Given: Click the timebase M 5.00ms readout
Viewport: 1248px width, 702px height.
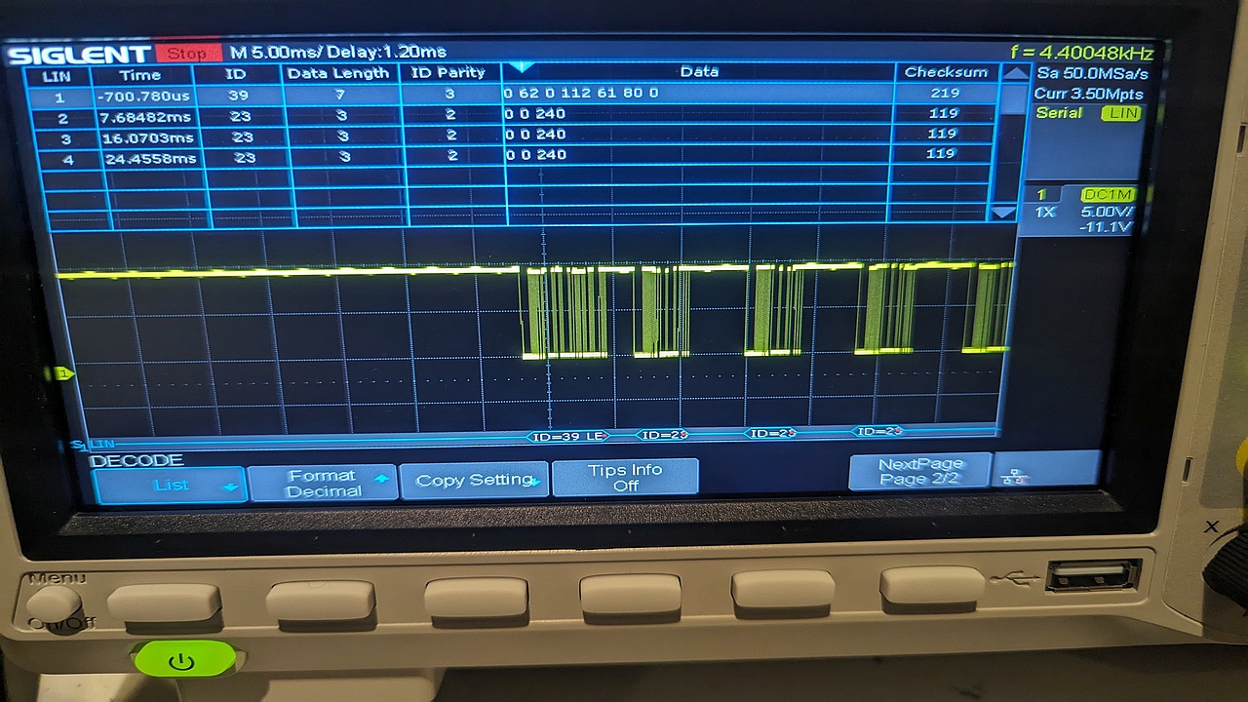Looking at the screenshot, I should [x=275, y=52].
